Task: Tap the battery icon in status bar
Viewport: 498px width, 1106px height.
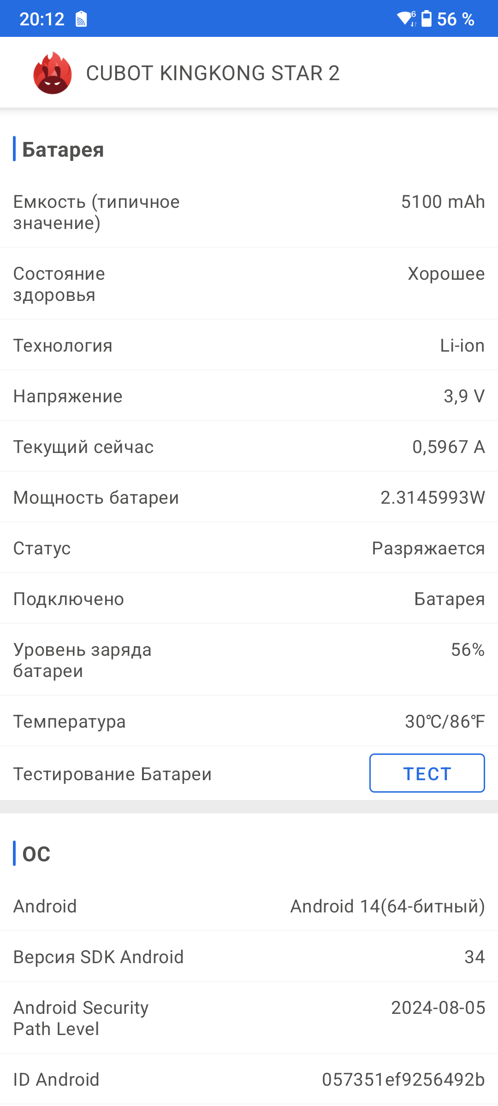Action: [x=427, y=19]
